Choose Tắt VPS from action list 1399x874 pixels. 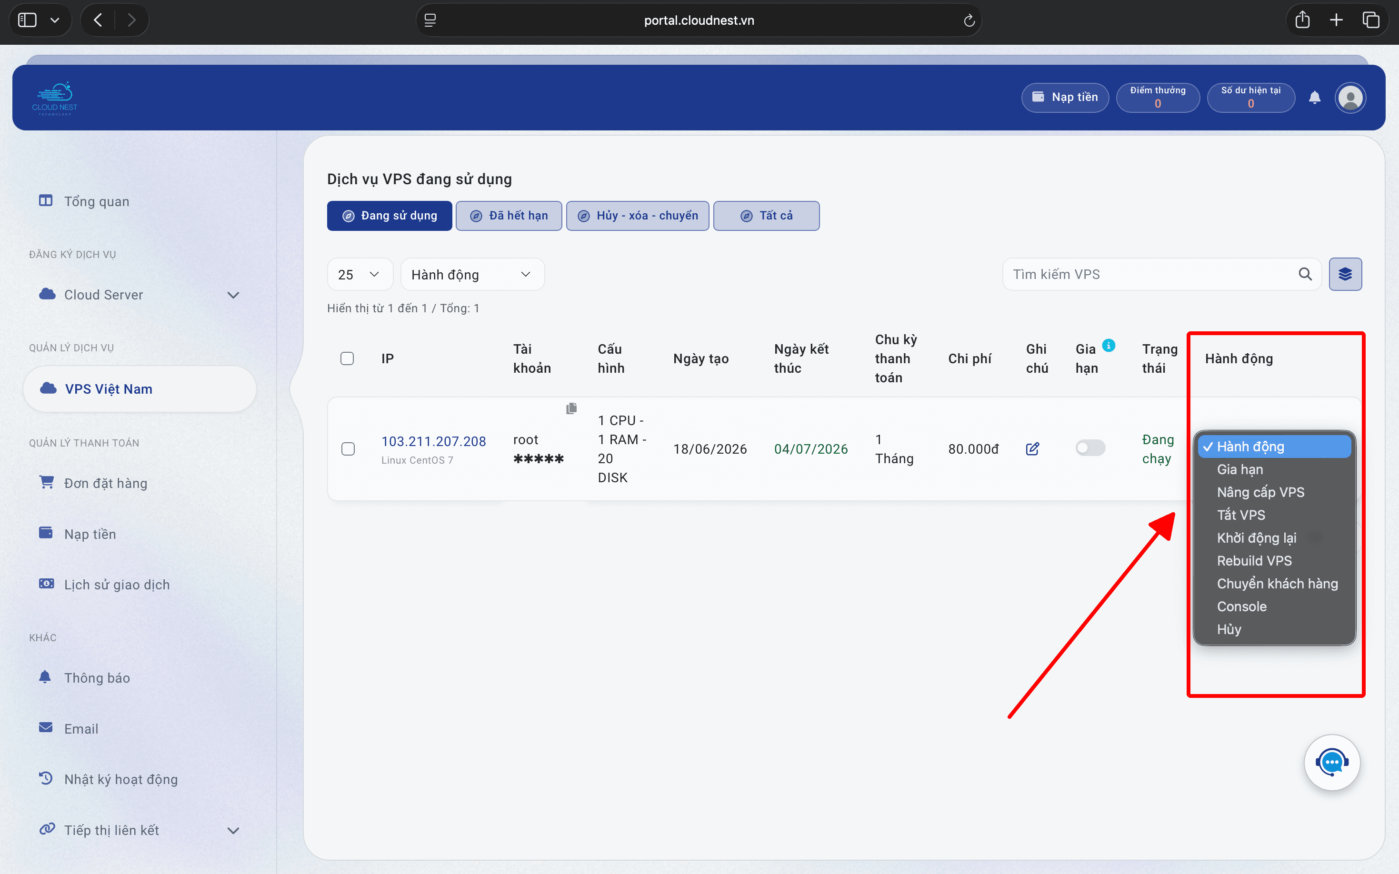1275,515
